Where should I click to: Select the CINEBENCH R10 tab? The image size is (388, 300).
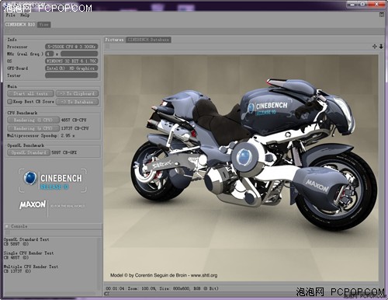click(x=20, y=24)
